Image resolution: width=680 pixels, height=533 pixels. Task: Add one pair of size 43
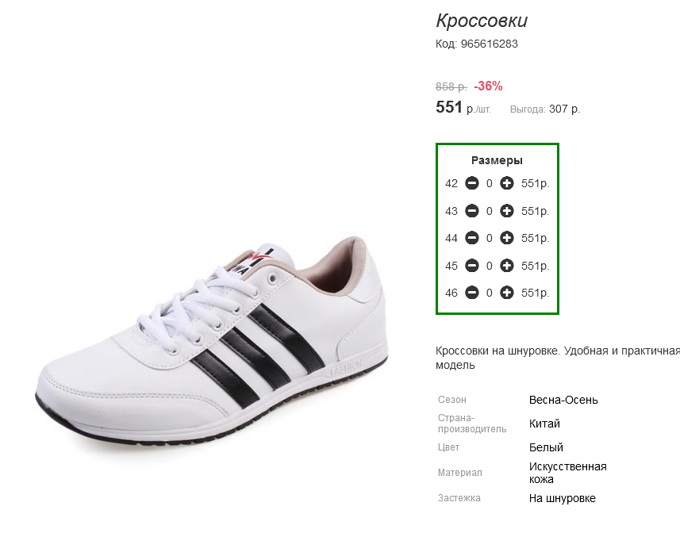click(x=507, y=211)
